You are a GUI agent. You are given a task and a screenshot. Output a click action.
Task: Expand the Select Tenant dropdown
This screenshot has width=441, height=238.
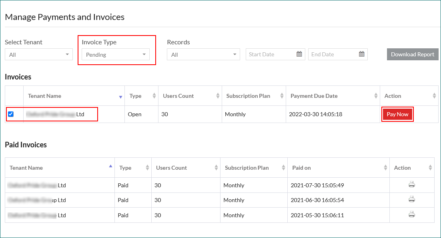pos(39,55)
